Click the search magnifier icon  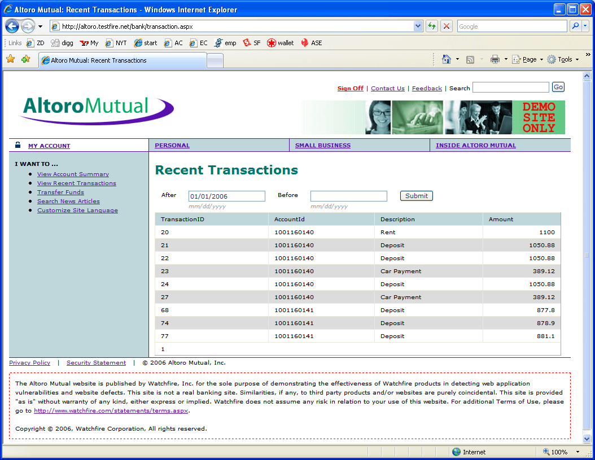(575, 26)
